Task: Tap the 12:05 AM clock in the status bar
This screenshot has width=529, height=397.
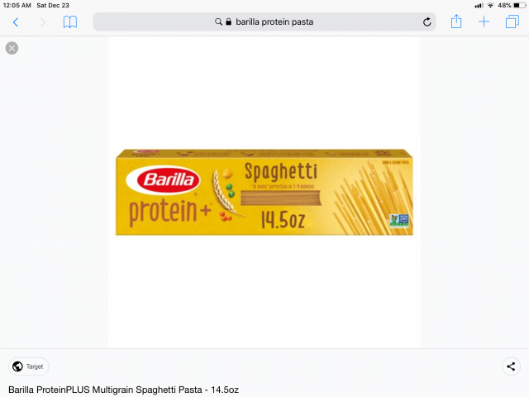Action: pos(17,6)
